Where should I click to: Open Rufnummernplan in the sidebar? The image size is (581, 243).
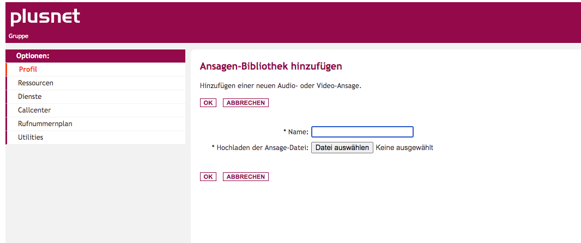pos(95,124)
